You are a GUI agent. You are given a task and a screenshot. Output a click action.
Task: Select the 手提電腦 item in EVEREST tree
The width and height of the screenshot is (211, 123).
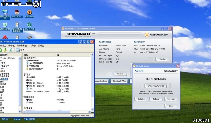[5, 76]
